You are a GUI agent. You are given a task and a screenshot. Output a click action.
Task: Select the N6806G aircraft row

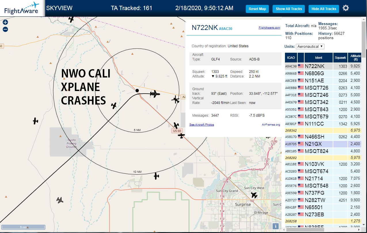[x=323, y=73]
